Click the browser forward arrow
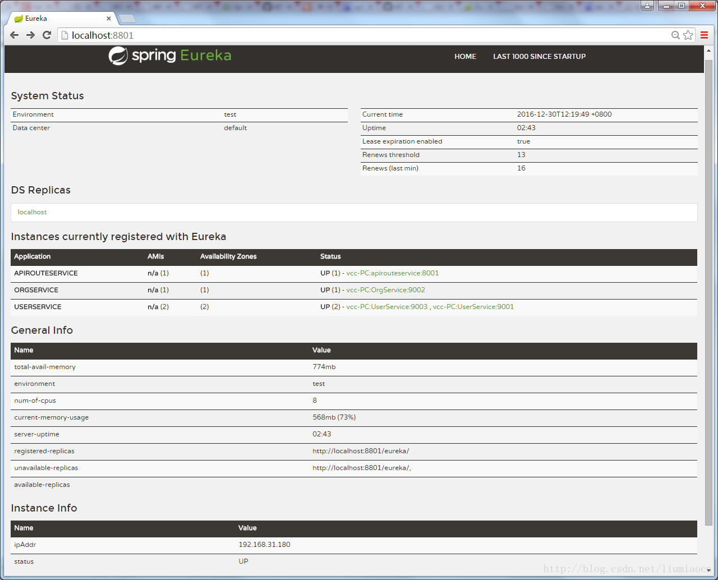Viewport: 718px width, 580px height. coord(31,35)
